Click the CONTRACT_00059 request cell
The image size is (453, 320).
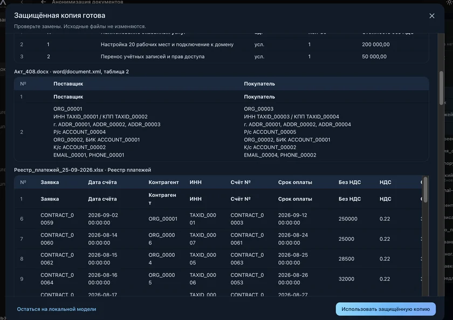pyautogui.click(x=57, y=219)
